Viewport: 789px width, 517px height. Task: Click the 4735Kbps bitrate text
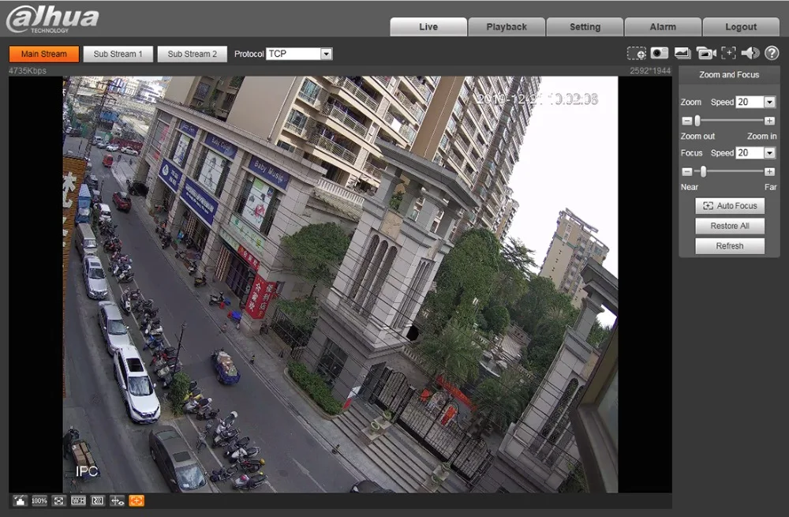coord(27,70)
